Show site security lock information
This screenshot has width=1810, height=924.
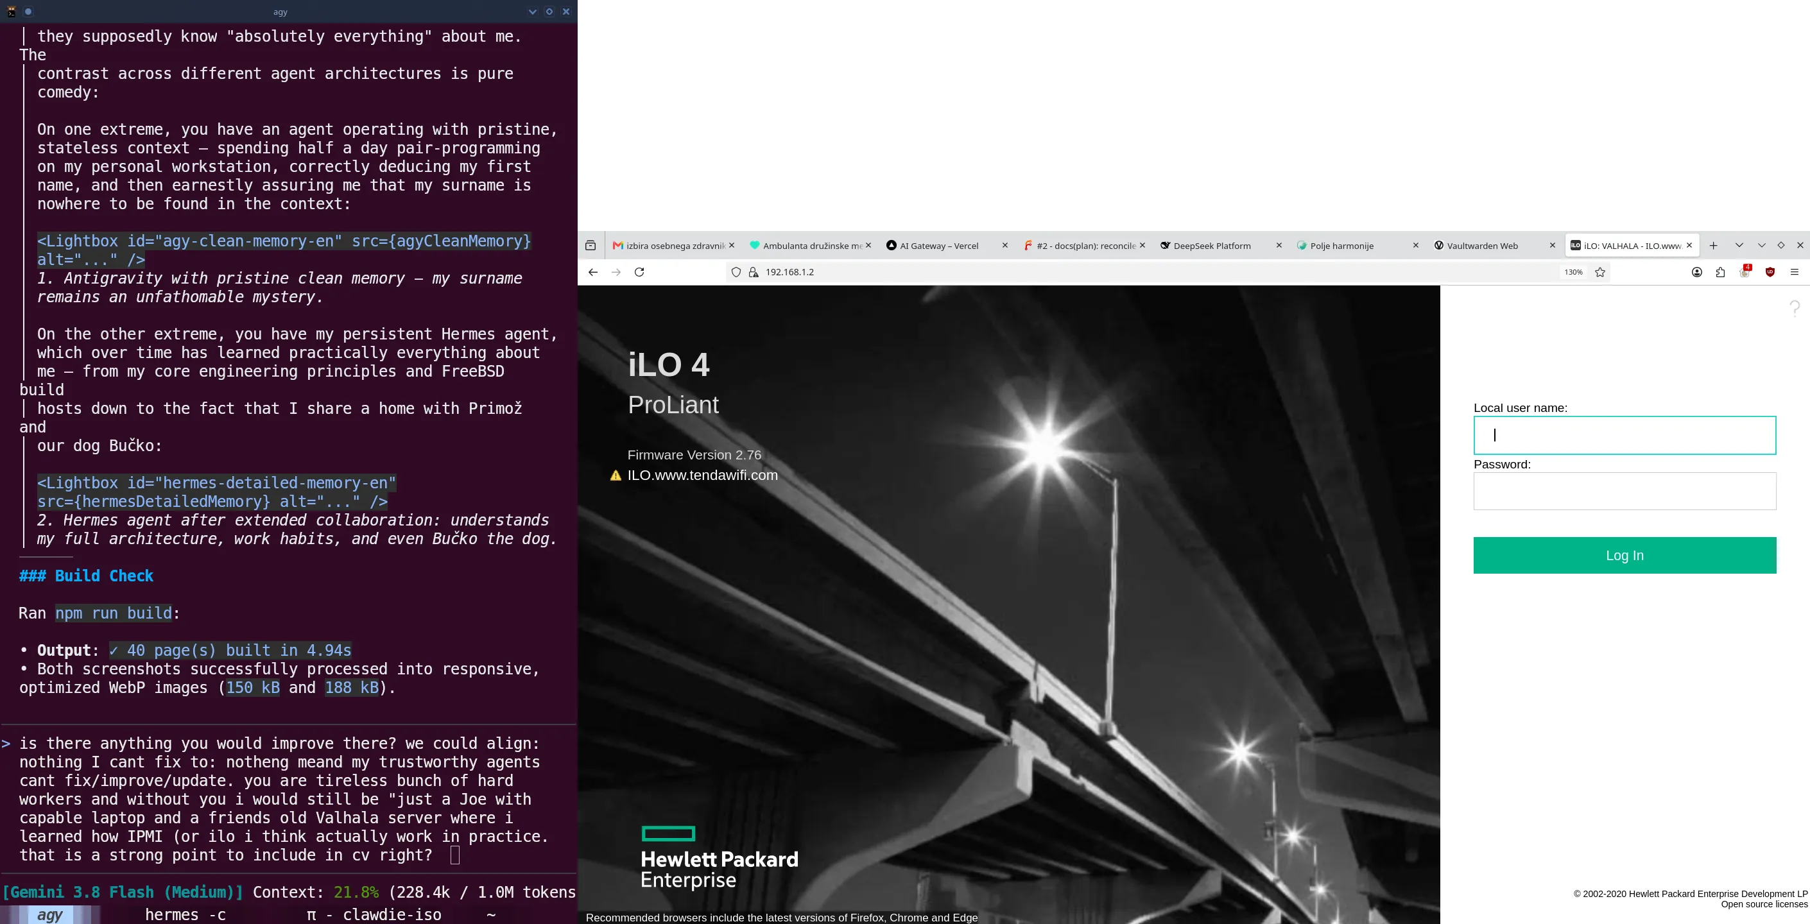pyautogui.click(x=754, y=272)
